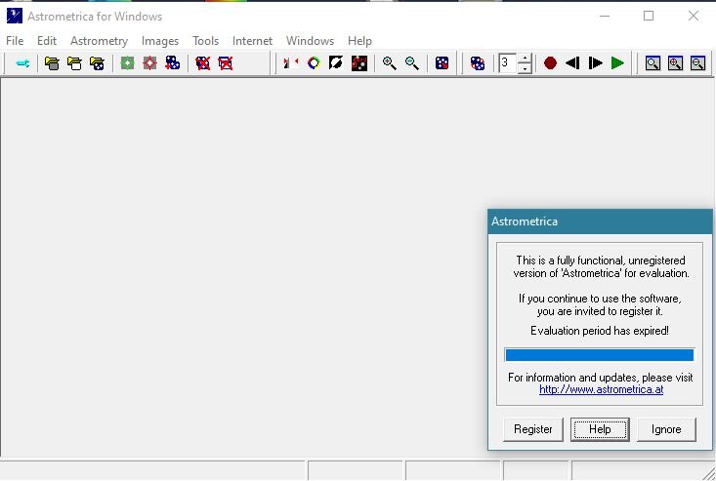This screenshot has height=481, width=716.
Task: Open program settings with the cyan wrench icon
Action: [x=22, y=63]
